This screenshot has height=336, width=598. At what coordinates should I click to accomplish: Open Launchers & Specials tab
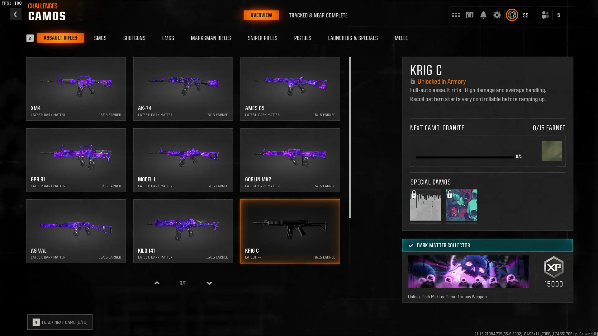coord(353,38)
